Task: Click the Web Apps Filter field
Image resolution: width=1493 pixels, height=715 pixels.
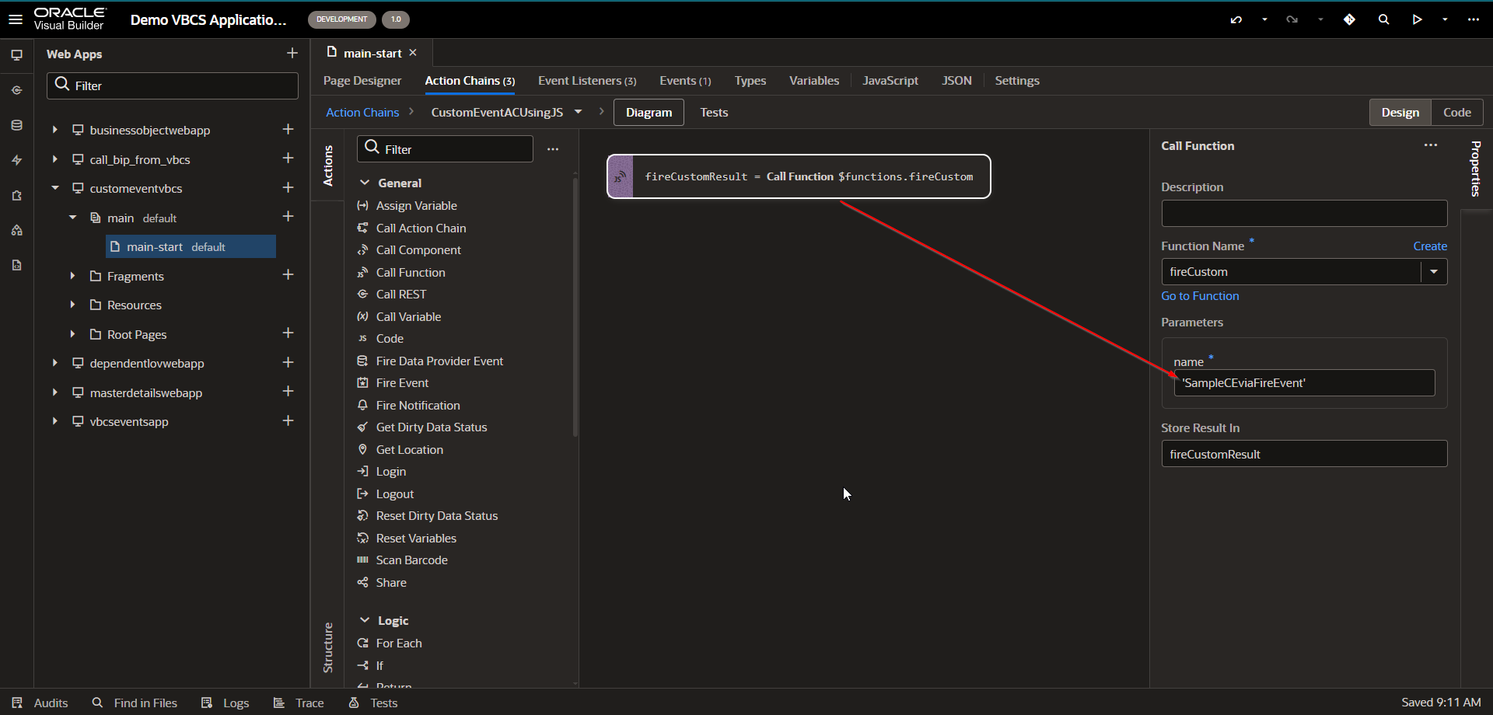Action: (x=173, y=85)
